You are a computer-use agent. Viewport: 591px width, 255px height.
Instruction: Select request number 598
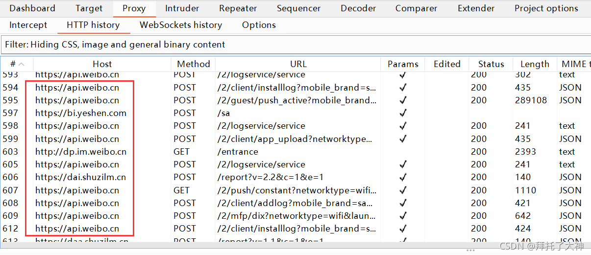click(10, 126)
